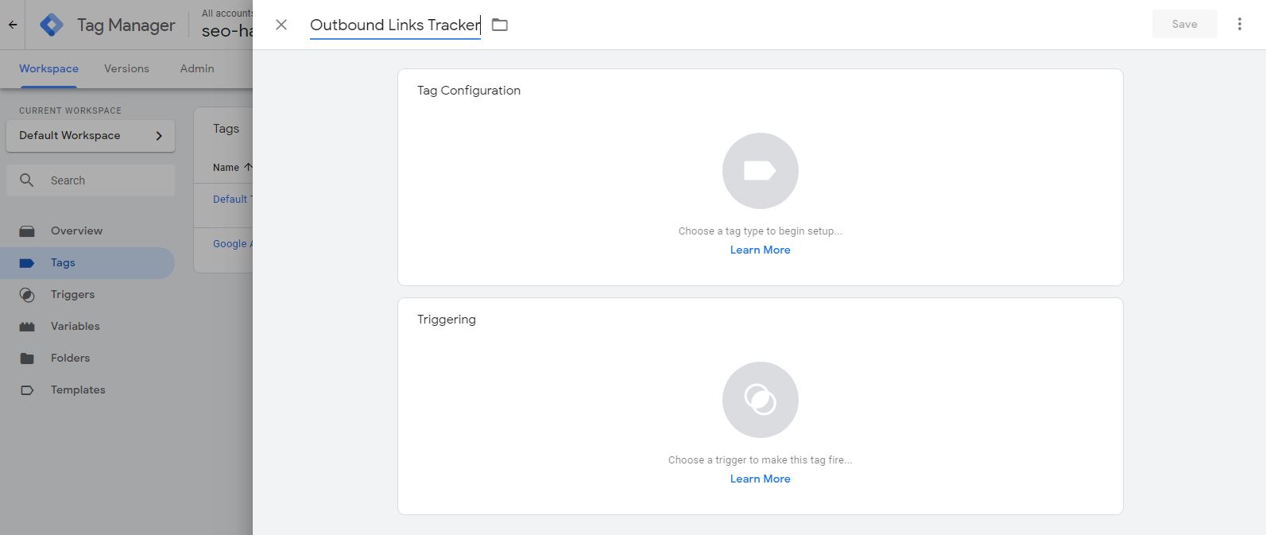Switch to the Versions tab
This screenshot has height=535, width=1266.
click(126, 68)
